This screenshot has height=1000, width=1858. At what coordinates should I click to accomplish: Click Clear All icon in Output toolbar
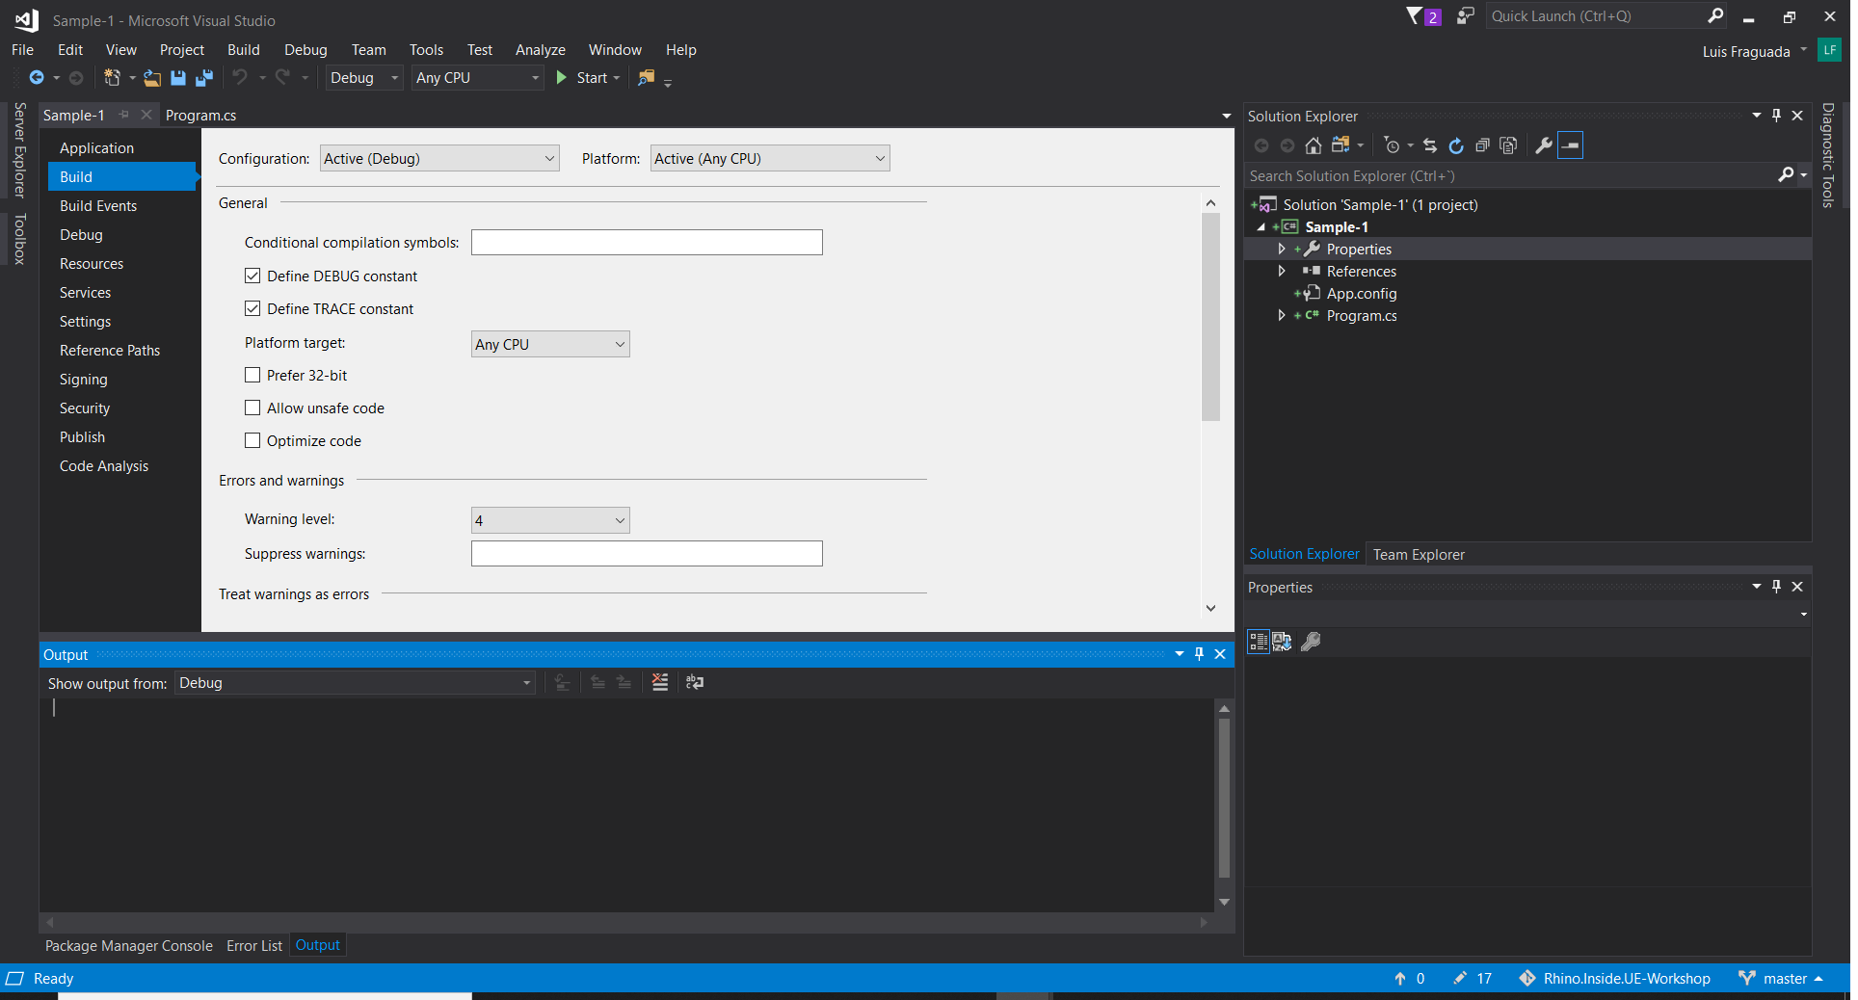(660, 682)
